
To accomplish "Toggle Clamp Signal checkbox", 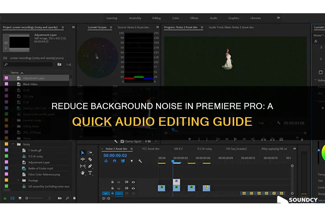I will click(122, 141).
